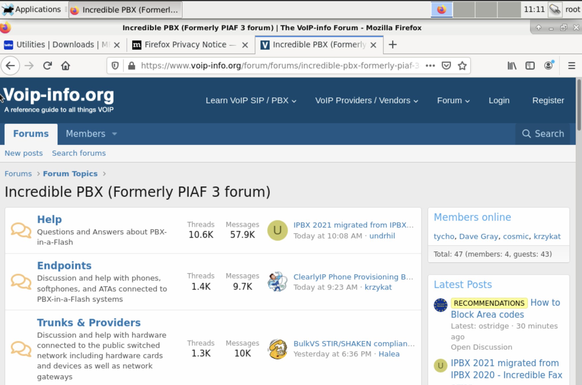
Task: Select the Firefox taskbar window button
Action: pyautogui.click(x=125, y=10)
